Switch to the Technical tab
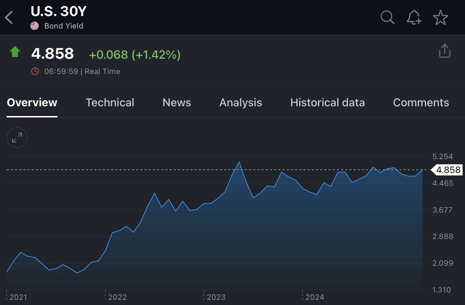The width and height of the screenshot is (465, 305). point(110,102)
